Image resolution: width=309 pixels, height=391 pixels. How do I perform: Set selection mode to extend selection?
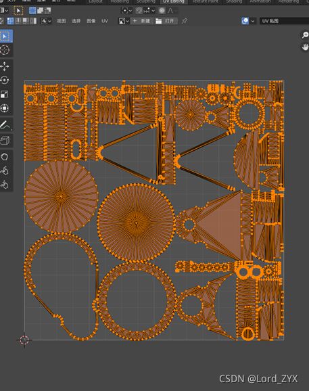40,10
